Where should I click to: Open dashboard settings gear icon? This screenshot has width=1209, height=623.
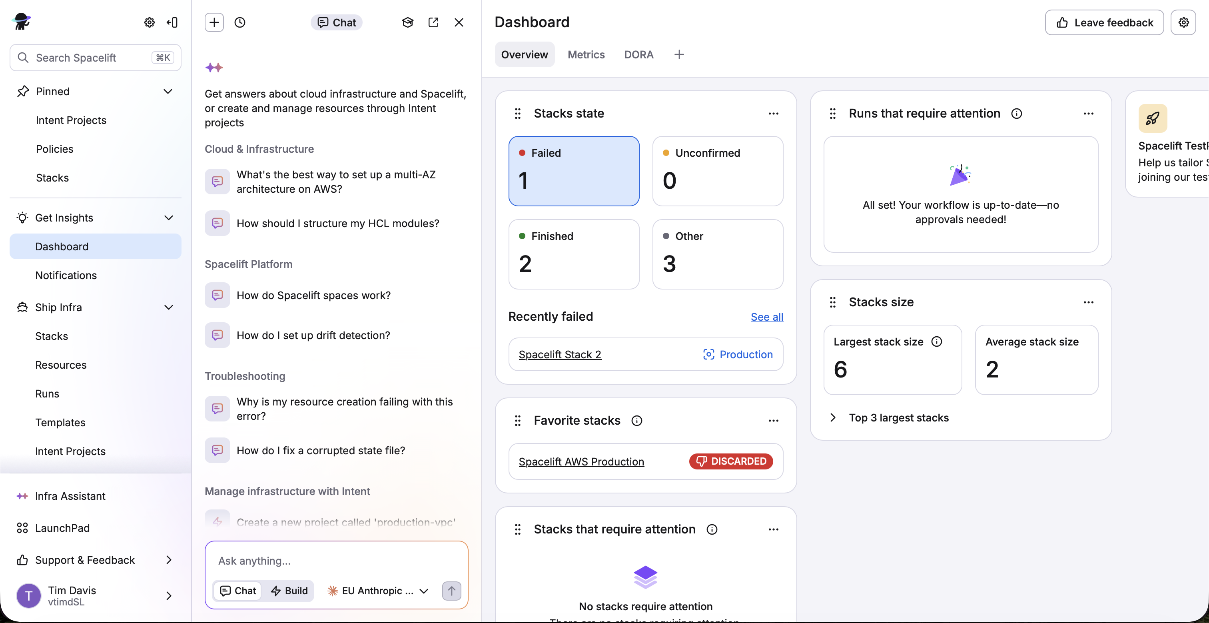point(1183,22)
